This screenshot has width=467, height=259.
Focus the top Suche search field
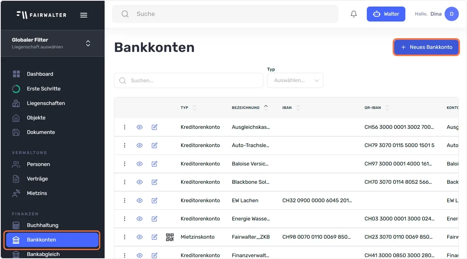[225, 14]
